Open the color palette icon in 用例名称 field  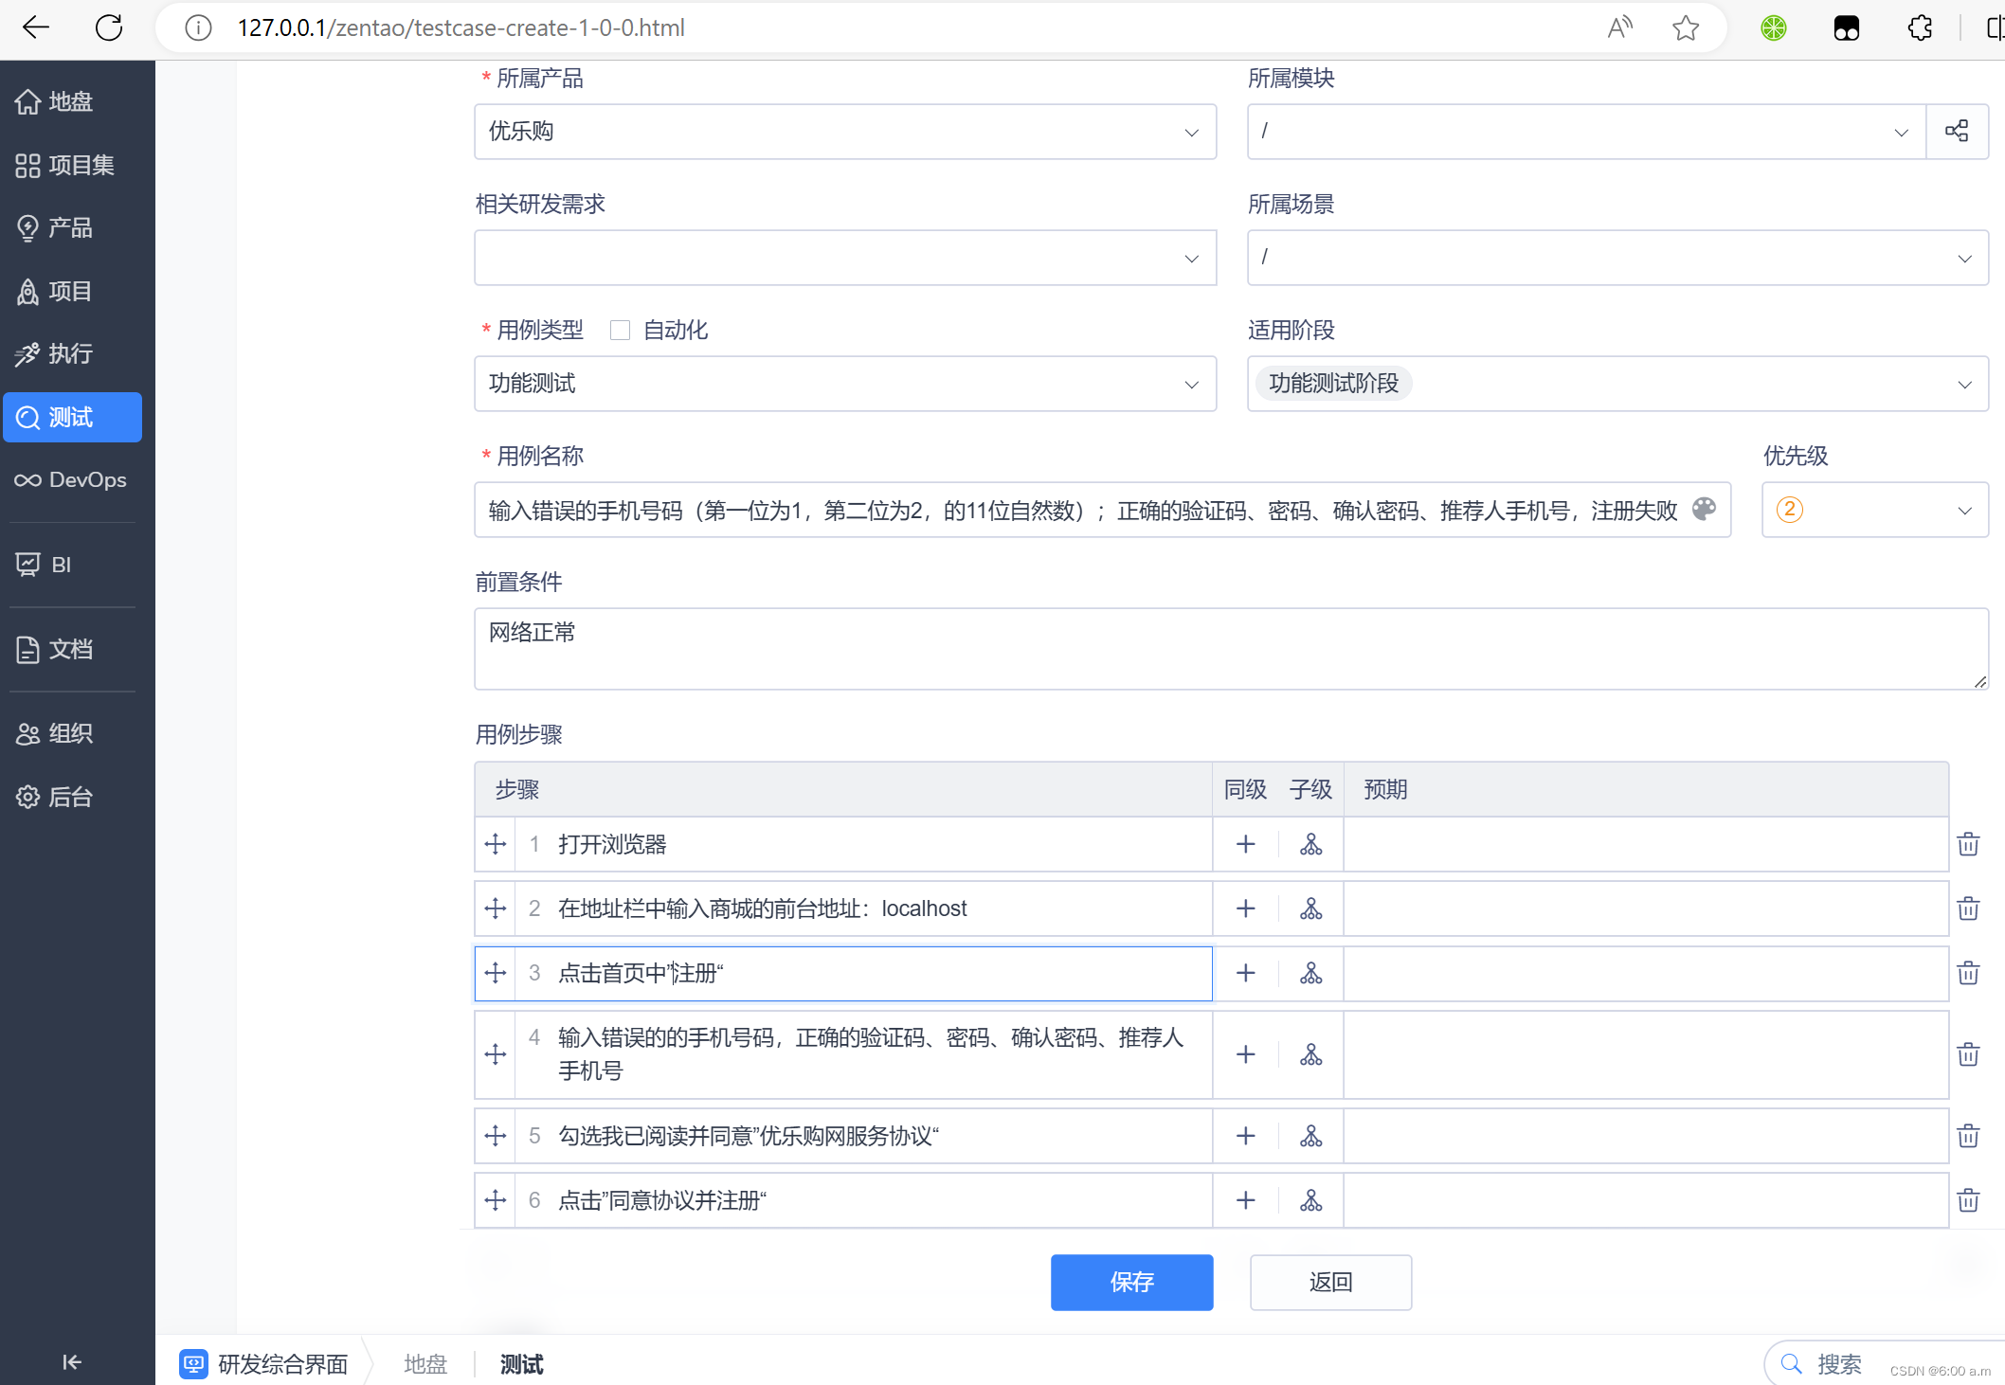[1704, 510]
